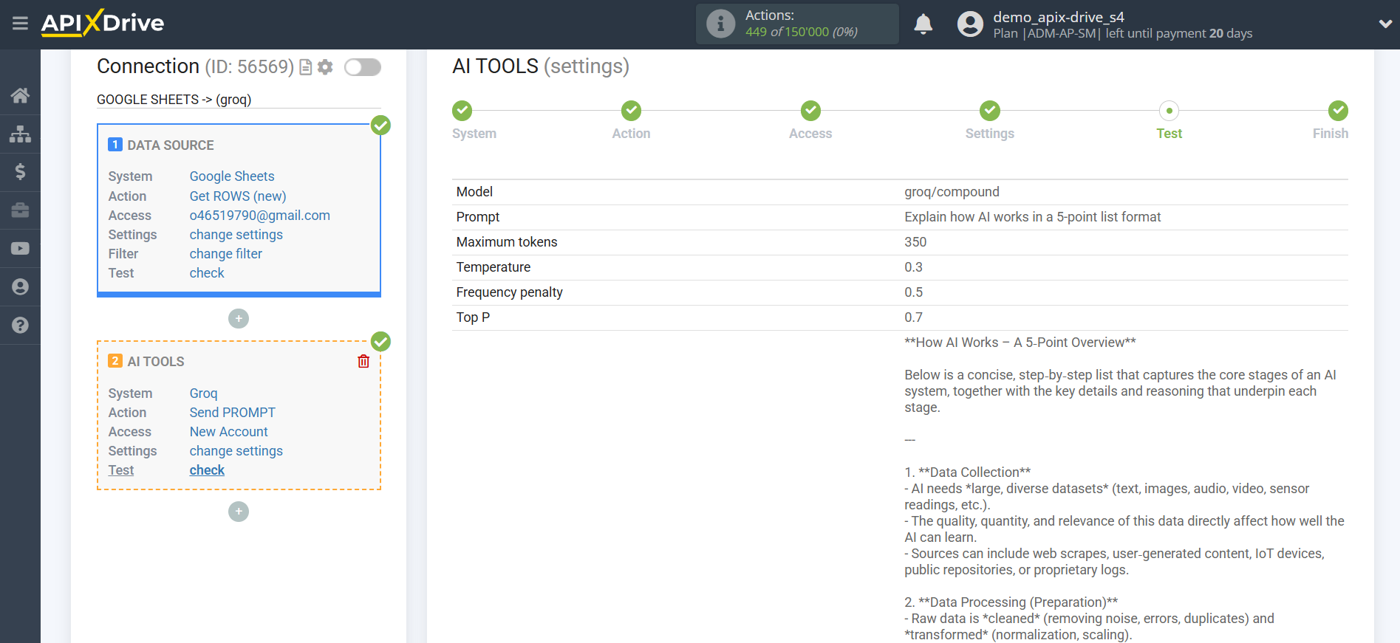Click the groq/compound model value
The width and height of the screenshot is (1400, 643).
[952, 192]
